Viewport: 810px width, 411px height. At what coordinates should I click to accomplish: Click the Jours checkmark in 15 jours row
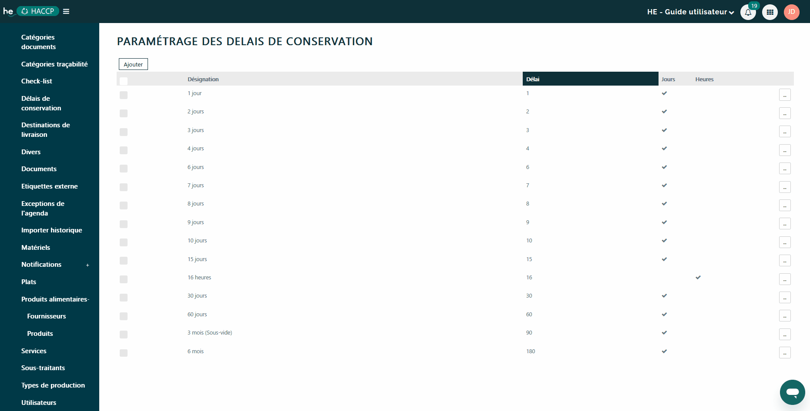pos(664,259)
